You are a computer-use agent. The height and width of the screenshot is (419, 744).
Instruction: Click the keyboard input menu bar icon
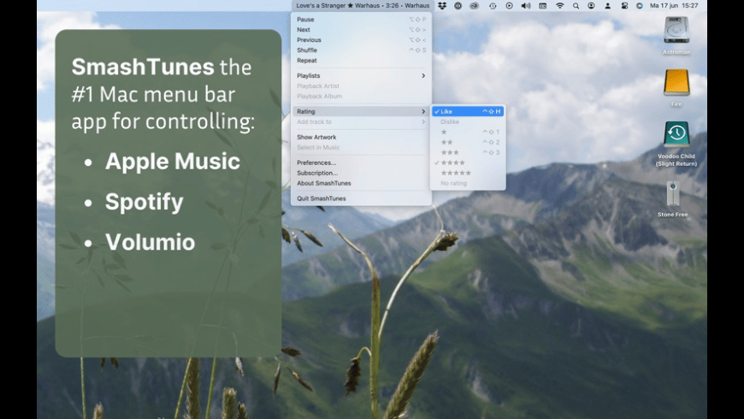(543, 6)
